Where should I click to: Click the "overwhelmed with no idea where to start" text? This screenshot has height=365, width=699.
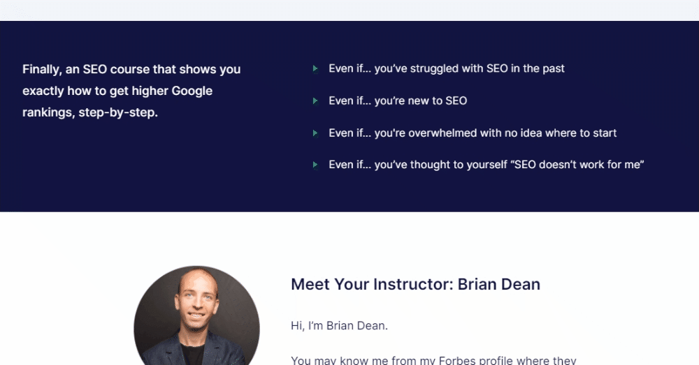(x=512, y=133)
